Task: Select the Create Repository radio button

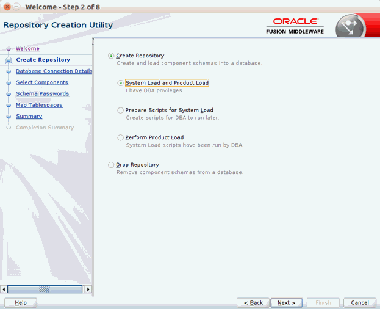Action: pyautogui.click(x=111, y=56)
